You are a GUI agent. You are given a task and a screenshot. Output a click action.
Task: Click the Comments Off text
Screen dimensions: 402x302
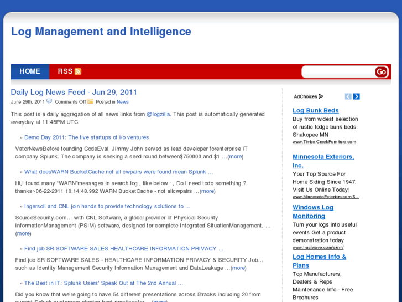pyautogui.click(x=70, y=102)
